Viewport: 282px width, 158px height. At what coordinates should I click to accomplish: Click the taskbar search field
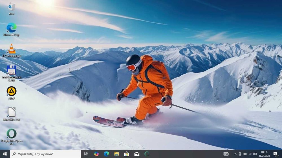coord(45,154)
